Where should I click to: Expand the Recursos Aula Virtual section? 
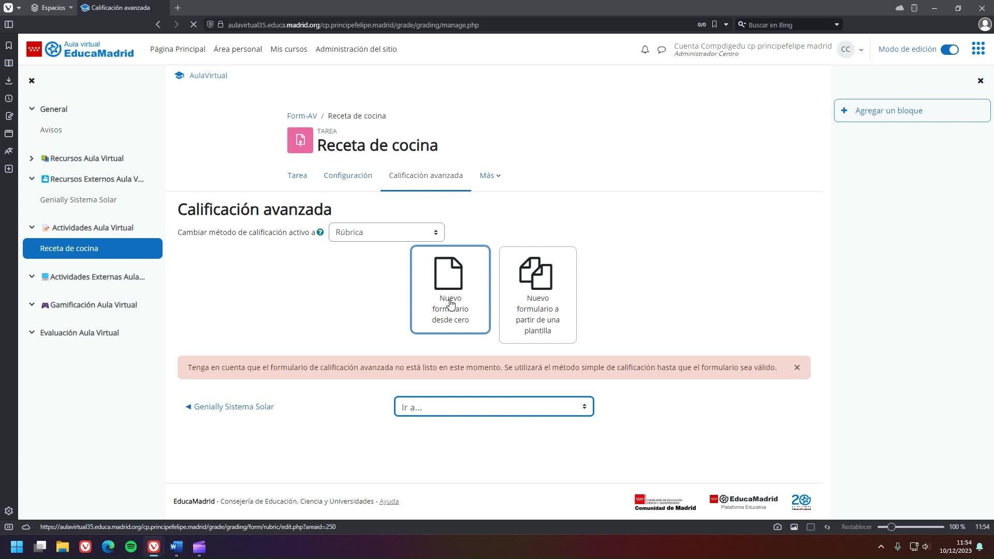coord(32,158)
